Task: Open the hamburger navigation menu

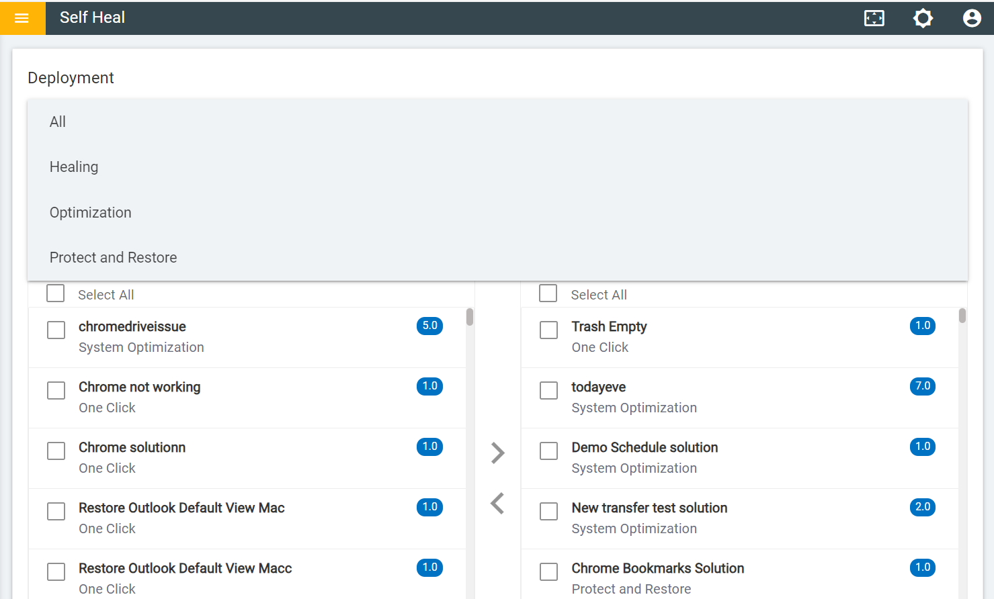Action: tap(22, 18)
